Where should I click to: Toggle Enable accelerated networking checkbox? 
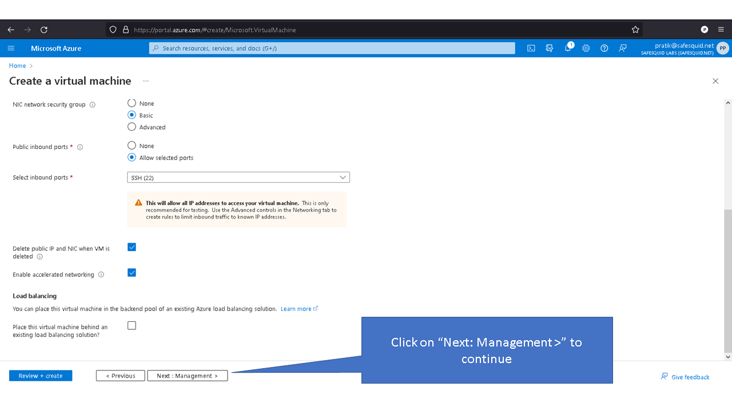coord(132,273)
